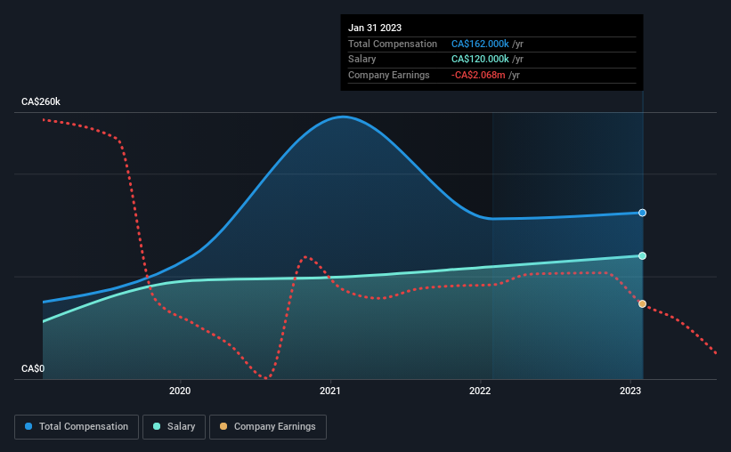731x452 pixels.
Task: Click the 2022 x-axis label
Action: pyautogui.click(x=480, y=391)
